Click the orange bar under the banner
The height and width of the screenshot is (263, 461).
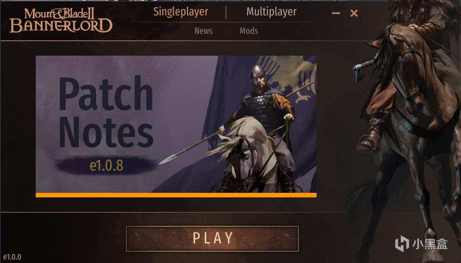point(176,195)
